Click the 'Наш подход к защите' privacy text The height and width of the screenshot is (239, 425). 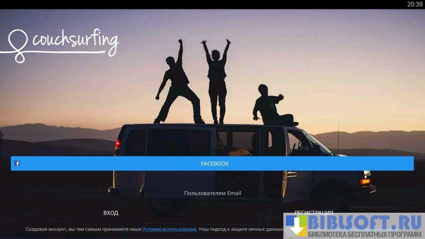click(241, 229)
